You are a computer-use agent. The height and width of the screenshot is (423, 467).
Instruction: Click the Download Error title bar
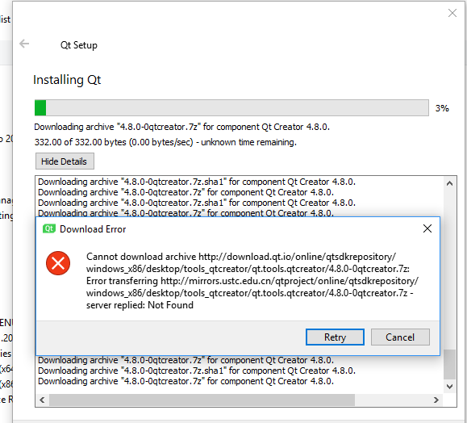pyautogui.click(x=229, y=228)
